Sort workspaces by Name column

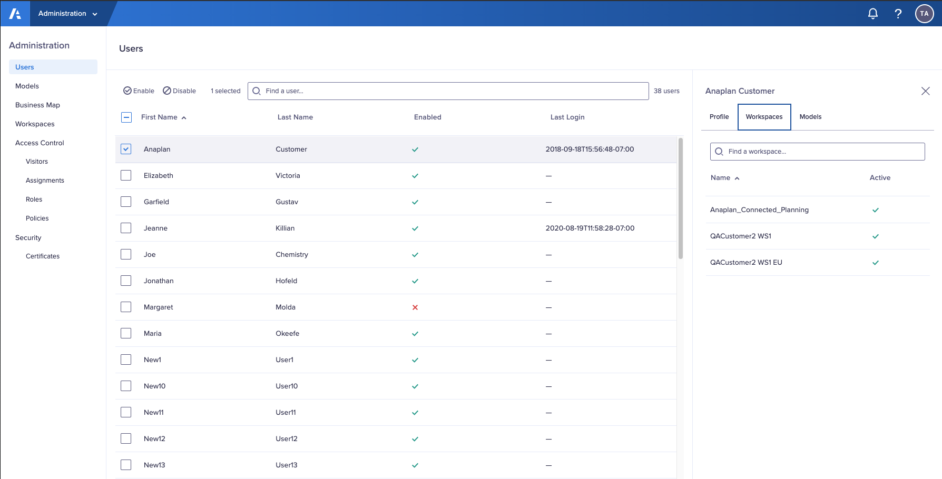pos(725,178)
